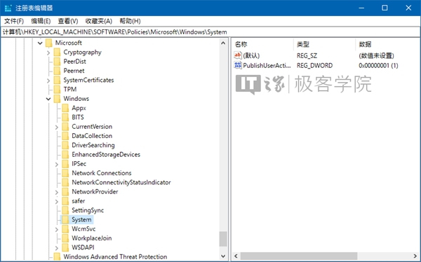Click the PeerDist folder icon
Image resolution: width=421 pixels, height=262 pixels.
57,62
